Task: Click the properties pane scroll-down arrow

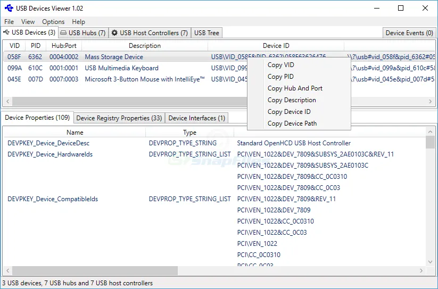Action: pos(430,262)
